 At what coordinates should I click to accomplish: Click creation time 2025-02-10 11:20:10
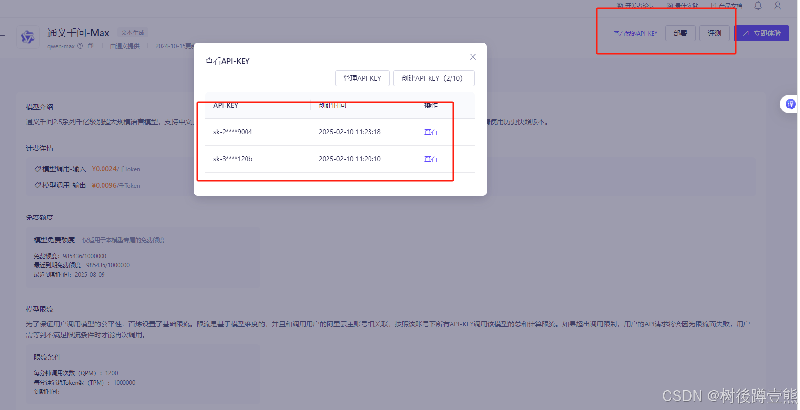[x=349, y=159]
